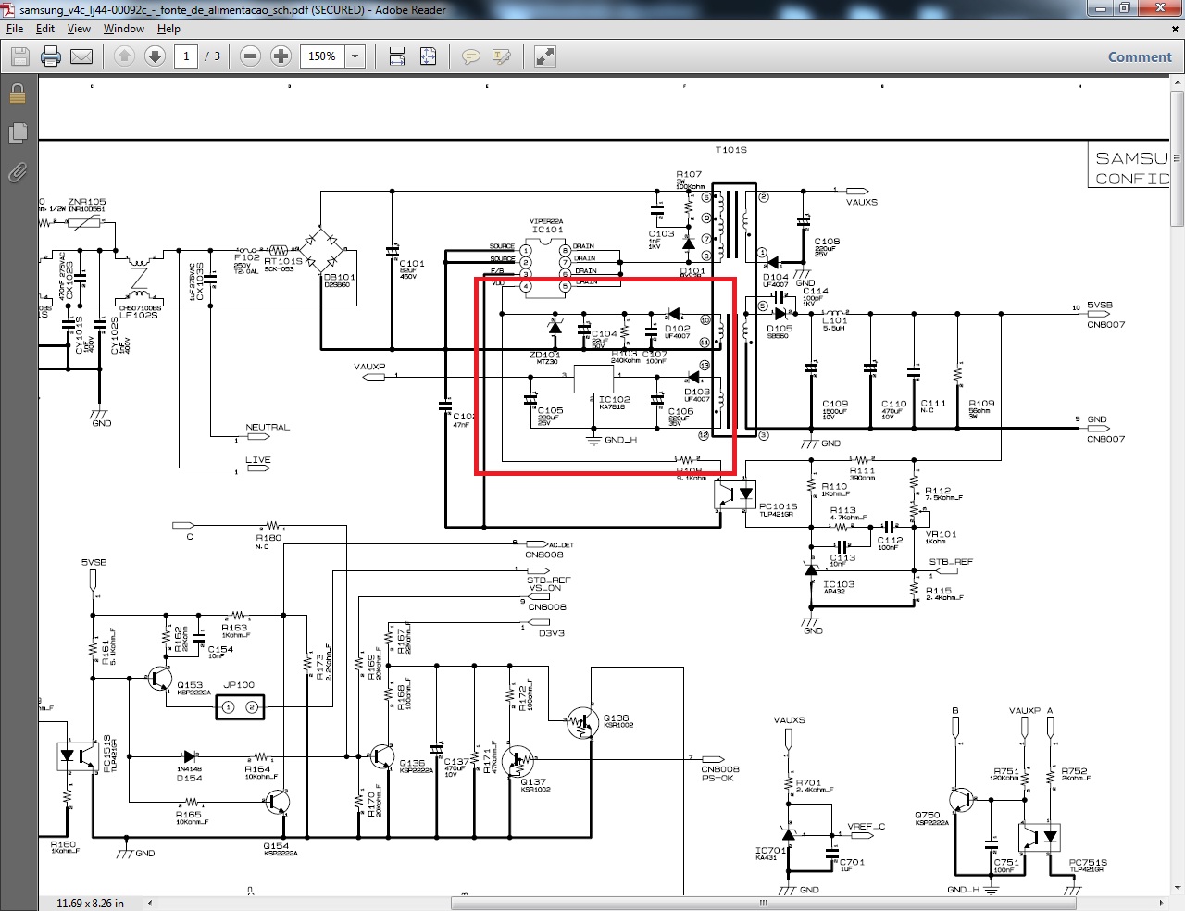Click the zoom out minus button
Viewport: 1185px width, 911px height.
point(250,56)
